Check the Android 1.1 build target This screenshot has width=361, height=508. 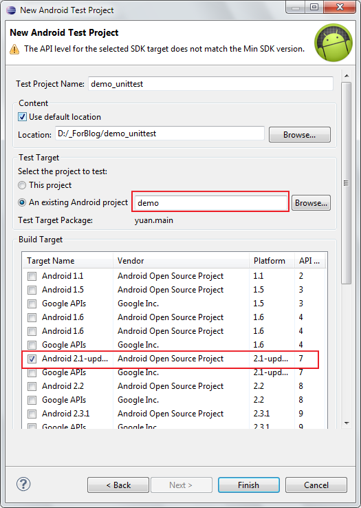point(32,276)
